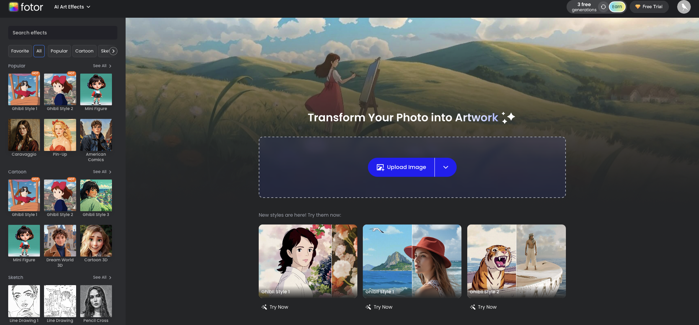Select the Cartoon filter tab
The height and width of the screenshot is (325, 699).
coord(84,51)
